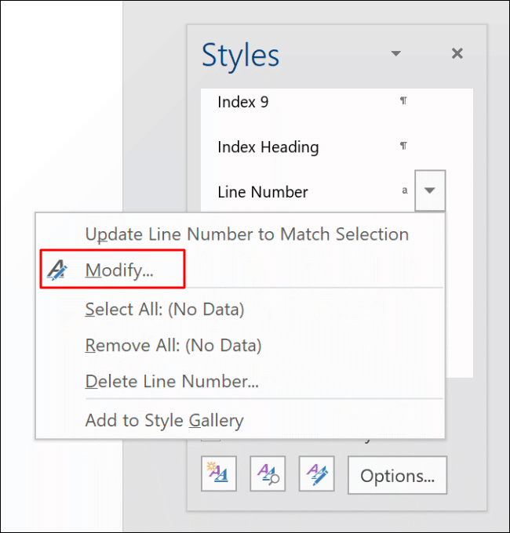Select the Index 9 style

(x=243, y=102)
